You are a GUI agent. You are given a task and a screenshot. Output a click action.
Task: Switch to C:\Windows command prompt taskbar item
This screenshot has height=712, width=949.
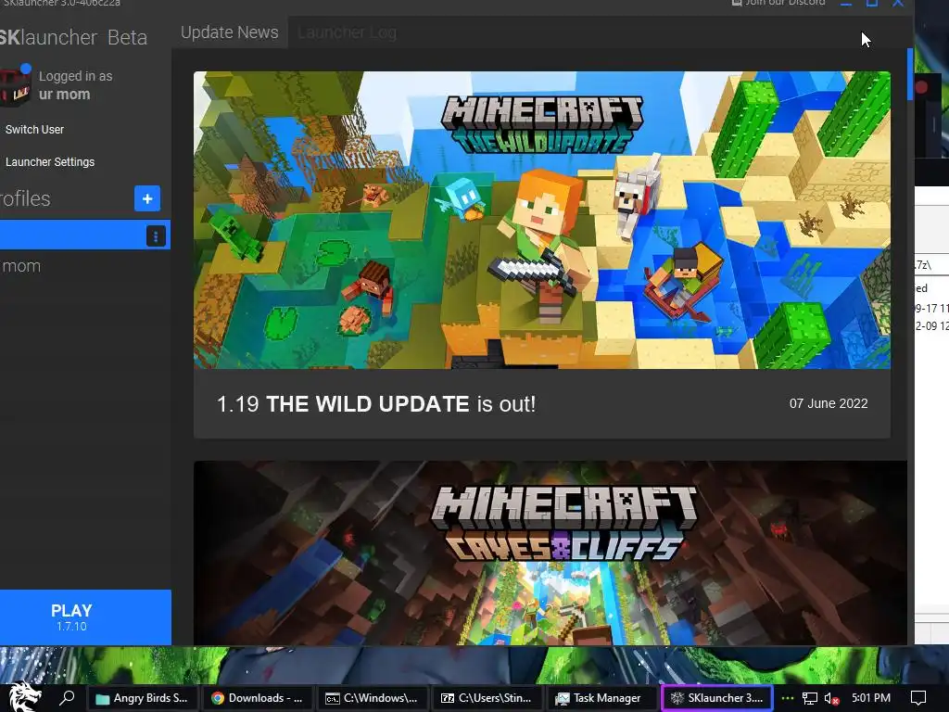point(373,698)
